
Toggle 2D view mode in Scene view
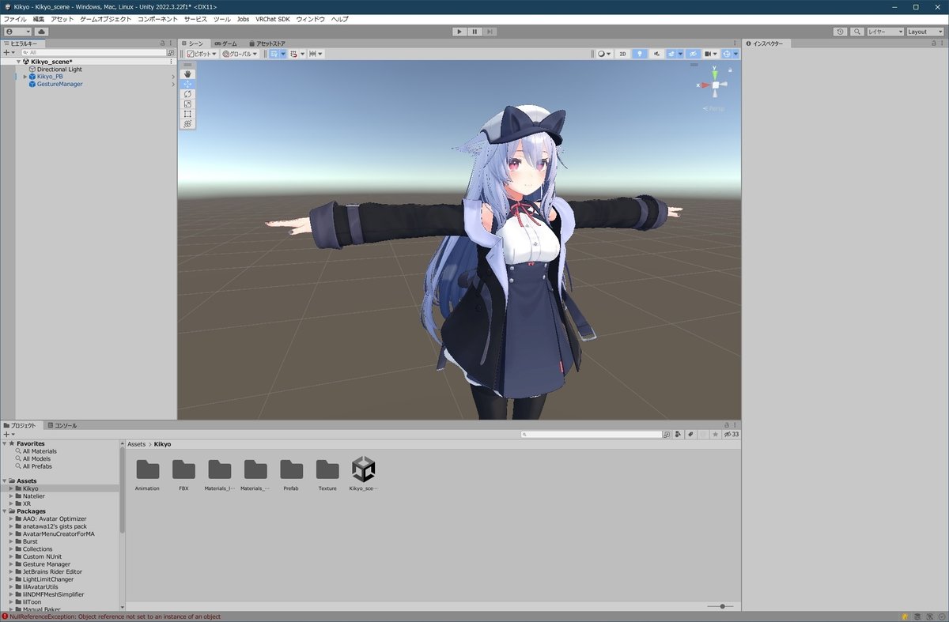[x=622, y=54]
